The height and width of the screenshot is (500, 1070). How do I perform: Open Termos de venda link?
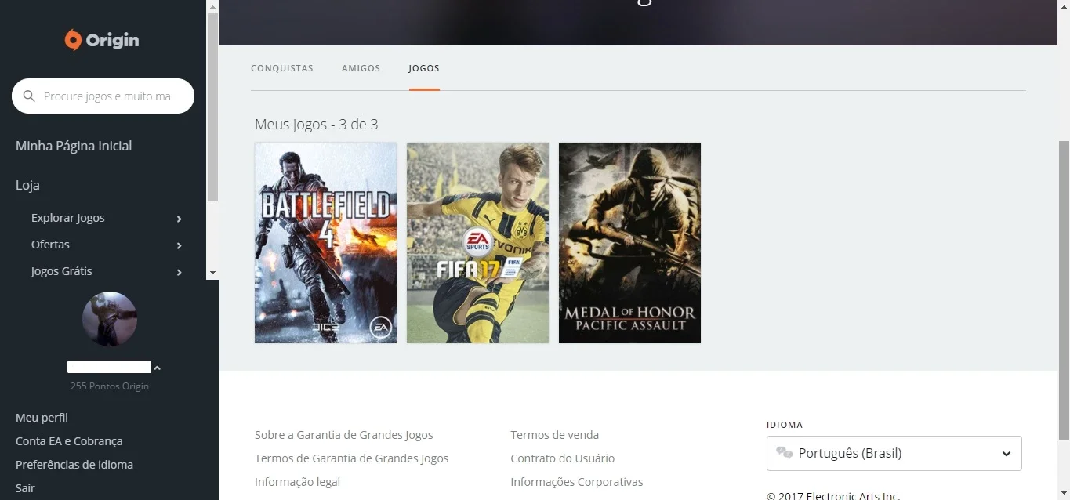pyautogui.click(x=555, y=435)
